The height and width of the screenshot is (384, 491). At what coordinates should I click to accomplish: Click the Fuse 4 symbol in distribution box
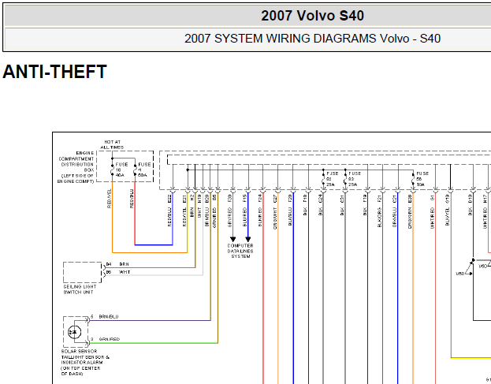coord(135,170)
